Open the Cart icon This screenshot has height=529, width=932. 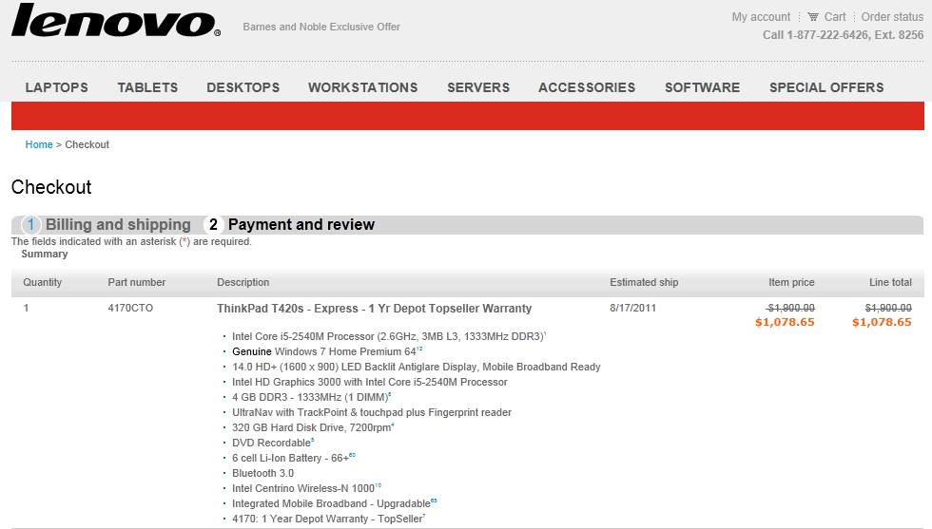click(x=812, y=17)
